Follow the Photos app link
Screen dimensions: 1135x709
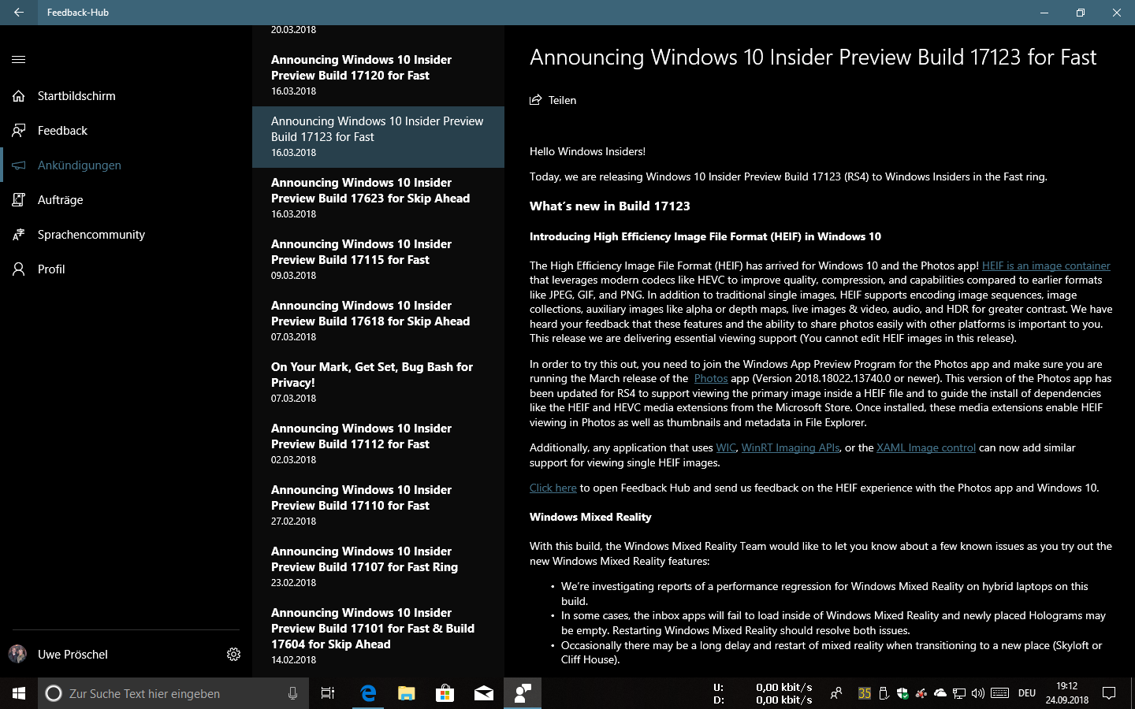711,378
